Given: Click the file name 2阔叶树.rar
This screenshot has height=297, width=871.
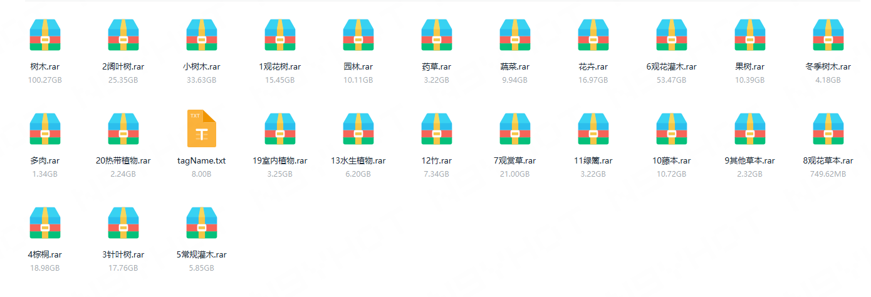Looking at the screenshot, I should (123, 67).
